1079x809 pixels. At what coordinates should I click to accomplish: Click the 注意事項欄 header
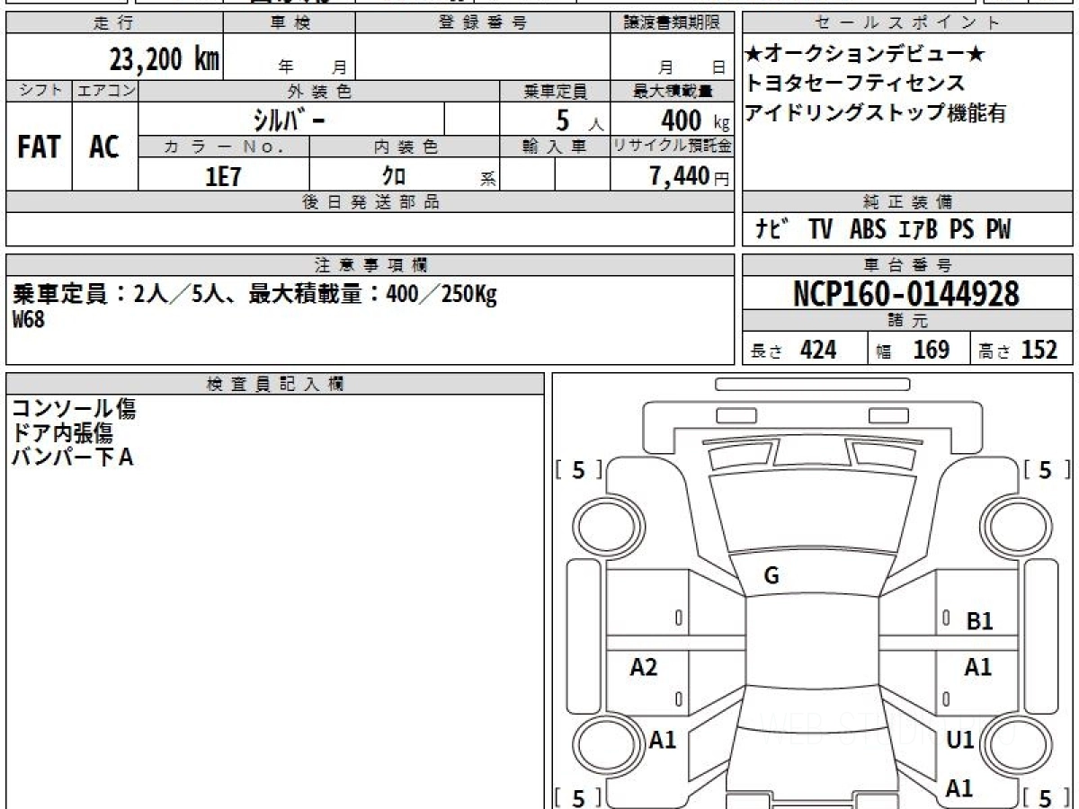point(370,265)
